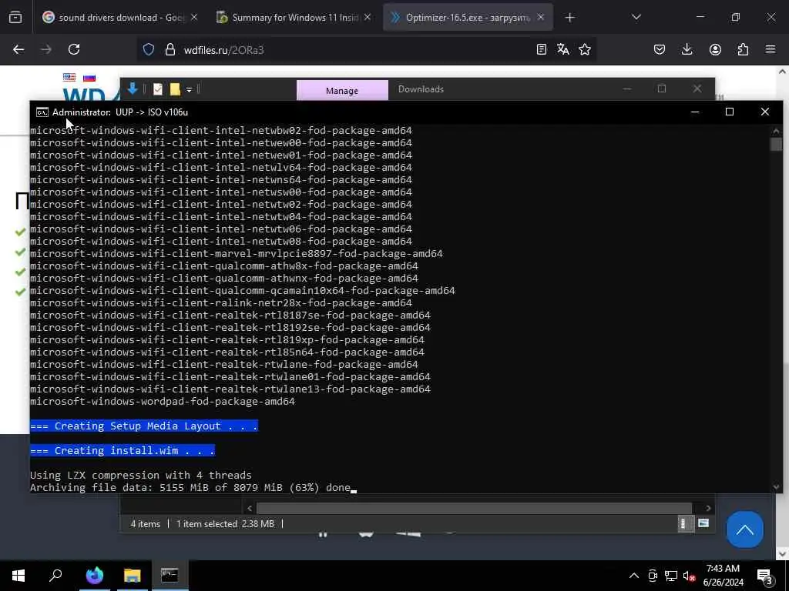Open notification center with 3 notifications

click(765, 576)
